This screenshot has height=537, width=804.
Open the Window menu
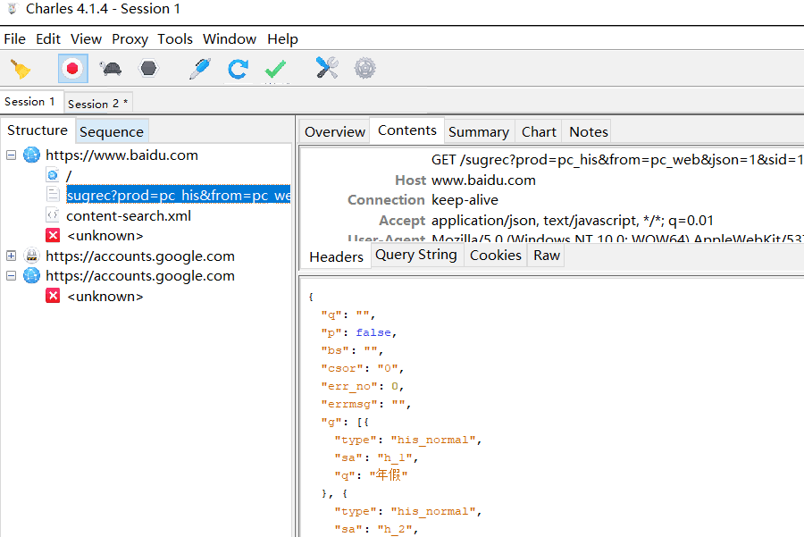pos(230,39)
